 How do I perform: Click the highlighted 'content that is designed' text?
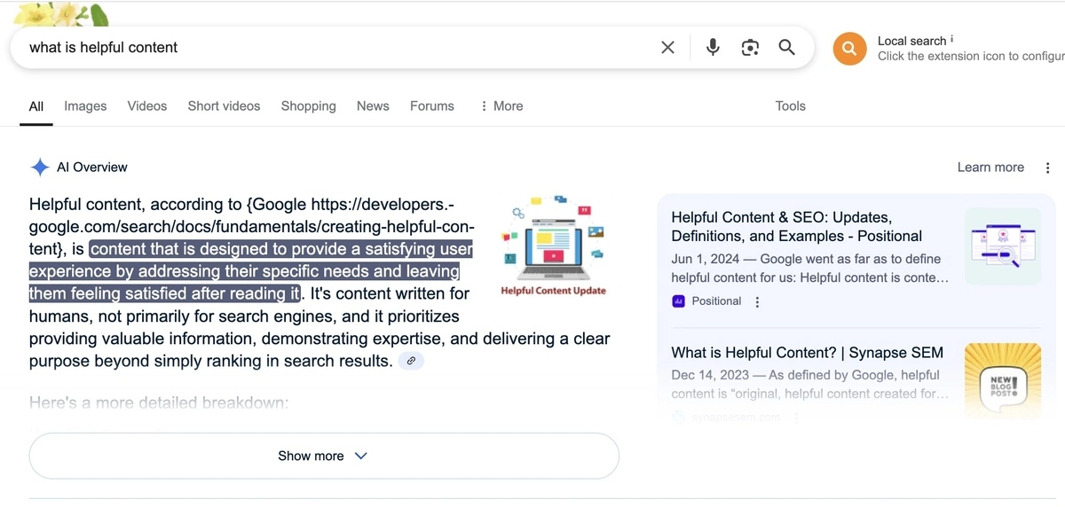click(251, 271)
